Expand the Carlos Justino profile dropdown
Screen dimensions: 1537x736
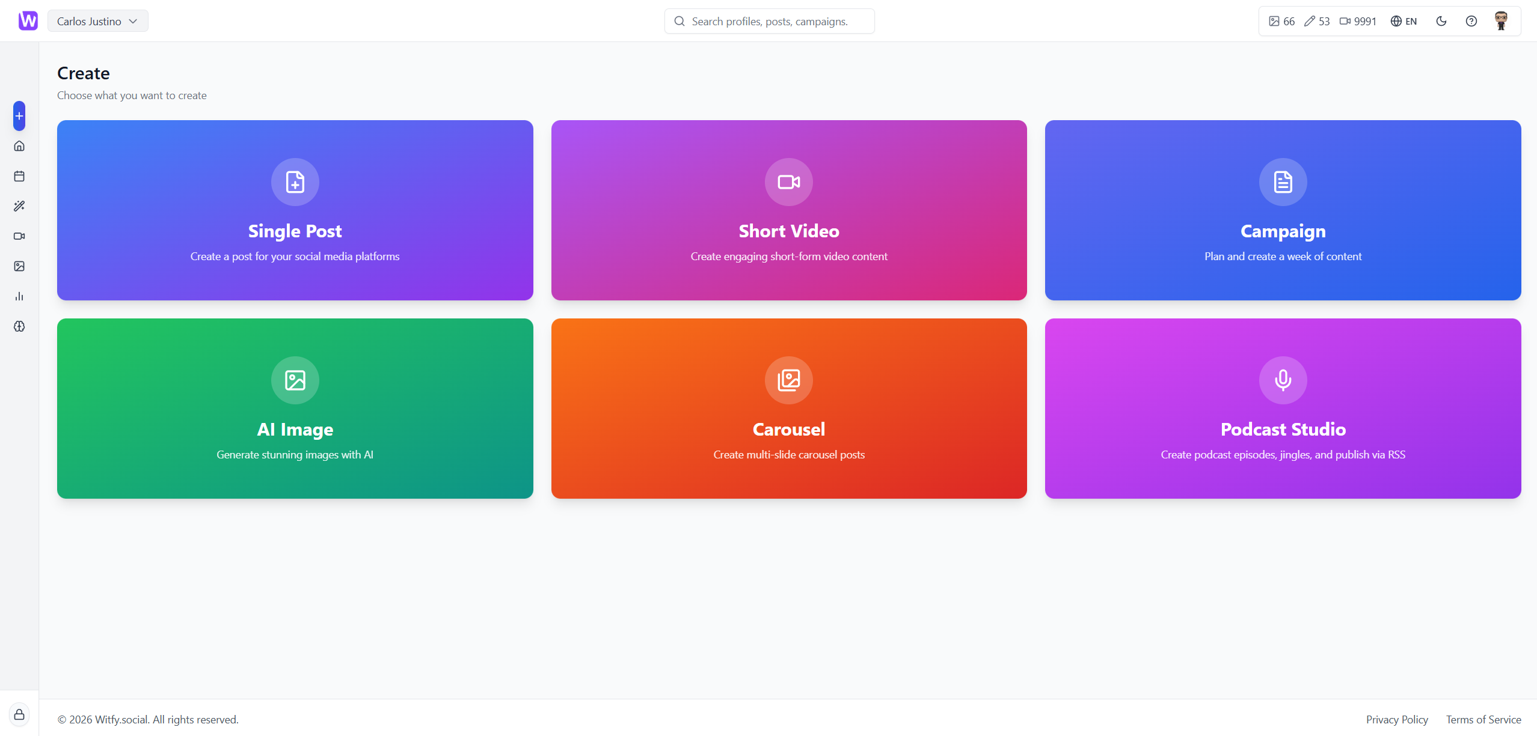[x=97, y=21]
